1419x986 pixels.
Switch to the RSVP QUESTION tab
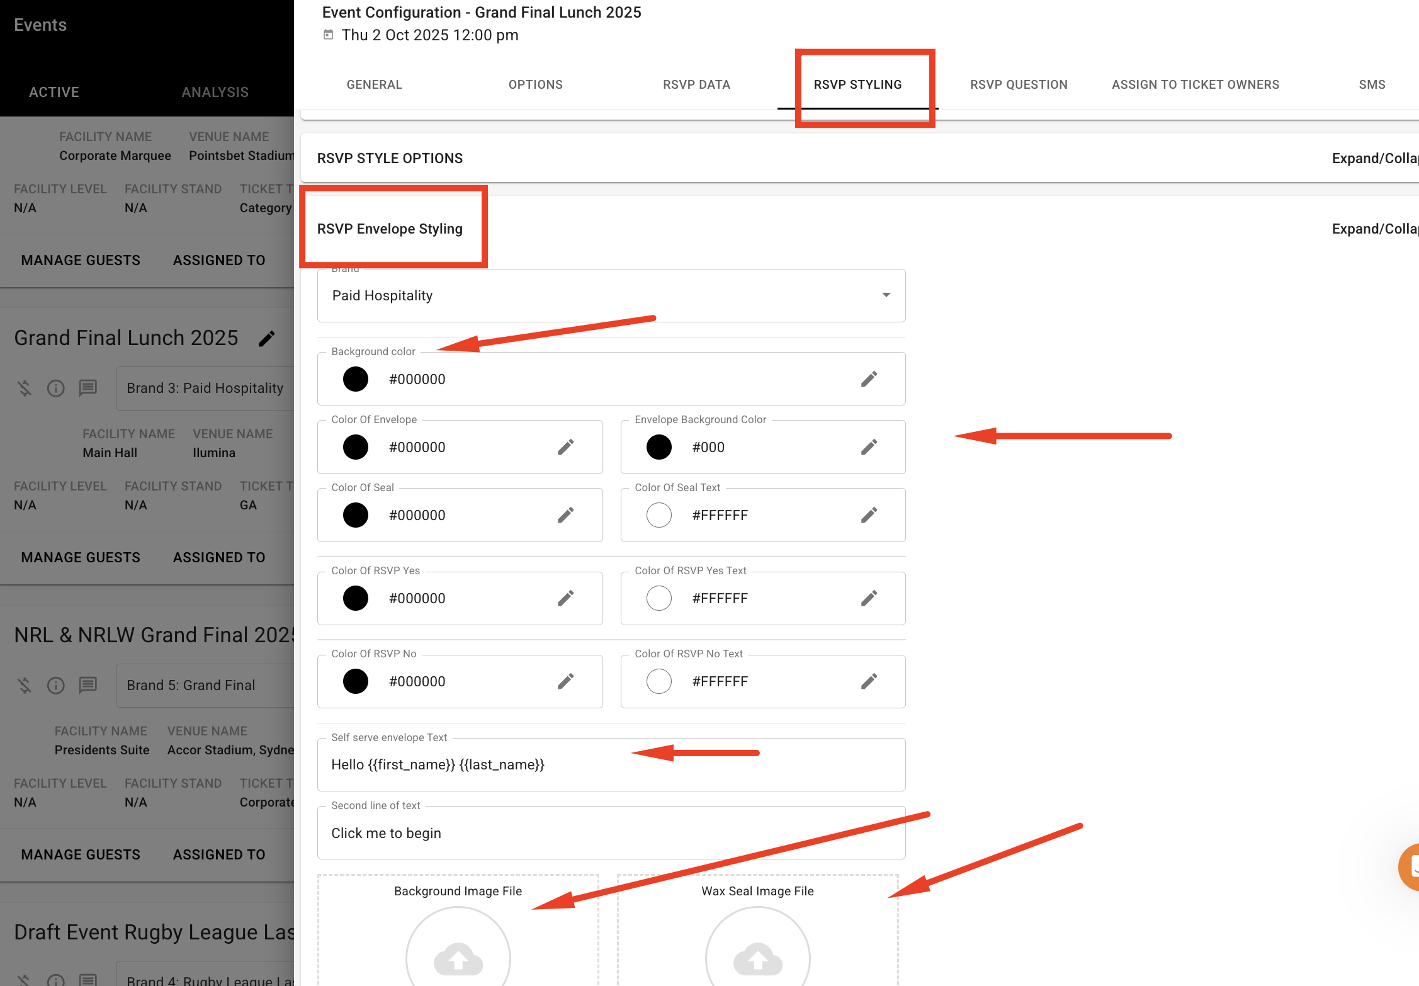(x=1019, y=84)
